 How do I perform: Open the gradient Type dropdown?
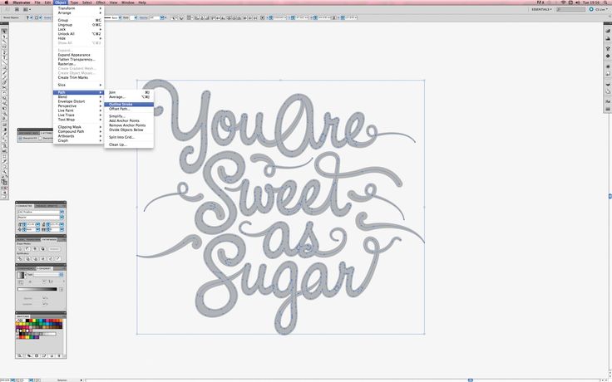tap(48, 275)
